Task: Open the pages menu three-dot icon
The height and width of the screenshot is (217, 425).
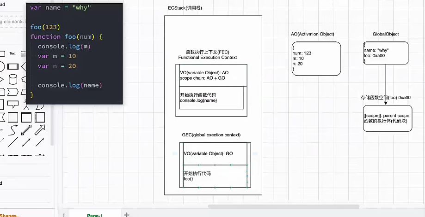Action: click(x=64, y=215)
